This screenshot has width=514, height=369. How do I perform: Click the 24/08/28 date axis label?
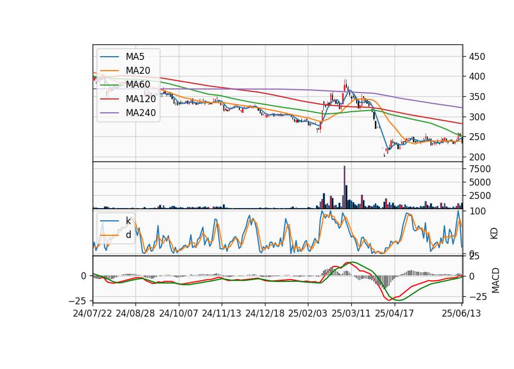[x=135, y=313]
